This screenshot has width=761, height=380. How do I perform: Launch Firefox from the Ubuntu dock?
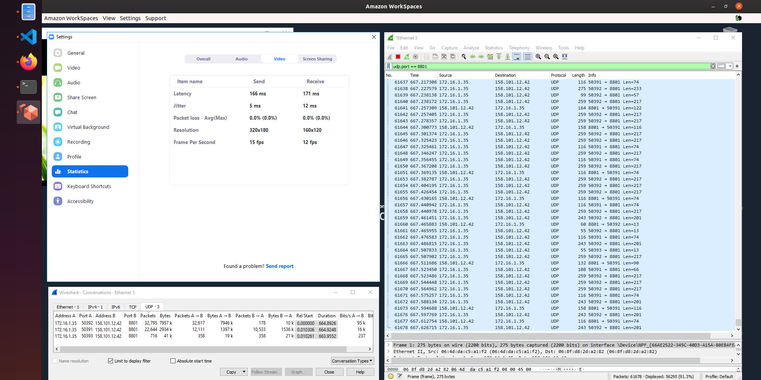click(x=29, y=62)
